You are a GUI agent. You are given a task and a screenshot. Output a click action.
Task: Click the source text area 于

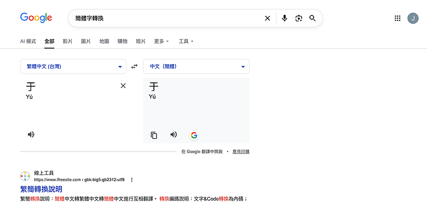[31, 87]
